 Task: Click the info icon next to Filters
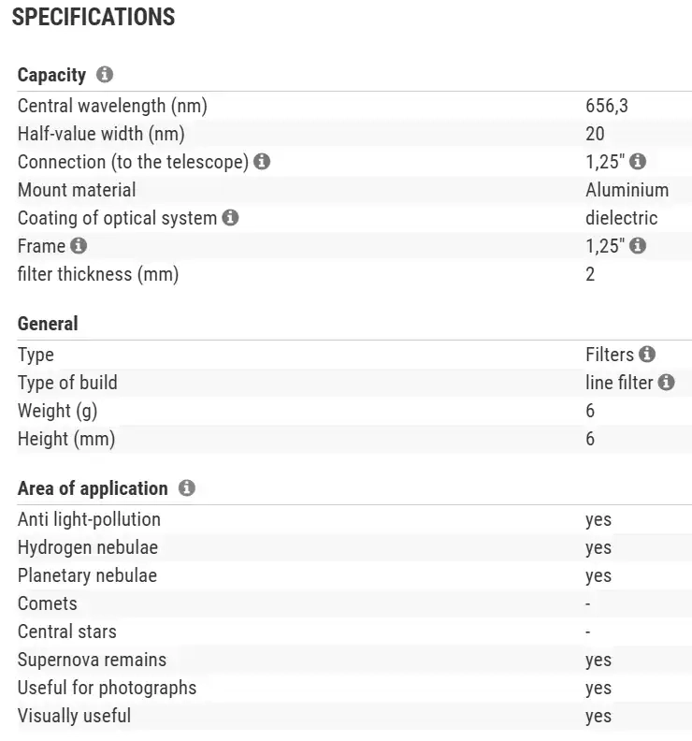(647, 355)
